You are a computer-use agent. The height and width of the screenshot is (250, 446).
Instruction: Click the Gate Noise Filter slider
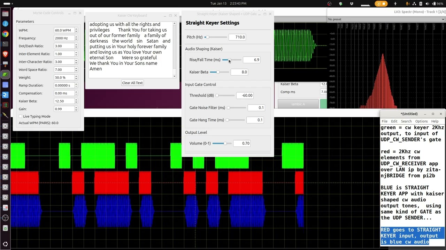(236, 108)
